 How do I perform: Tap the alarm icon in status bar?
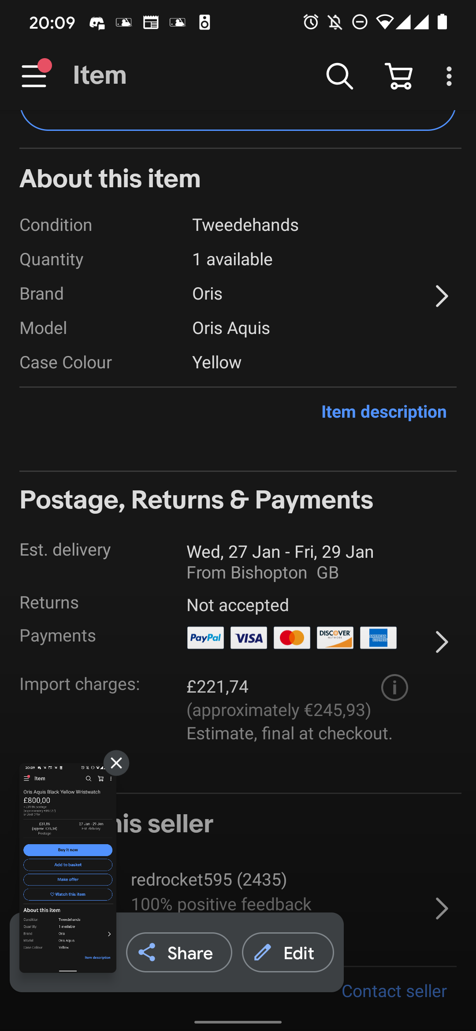(311, 22)
